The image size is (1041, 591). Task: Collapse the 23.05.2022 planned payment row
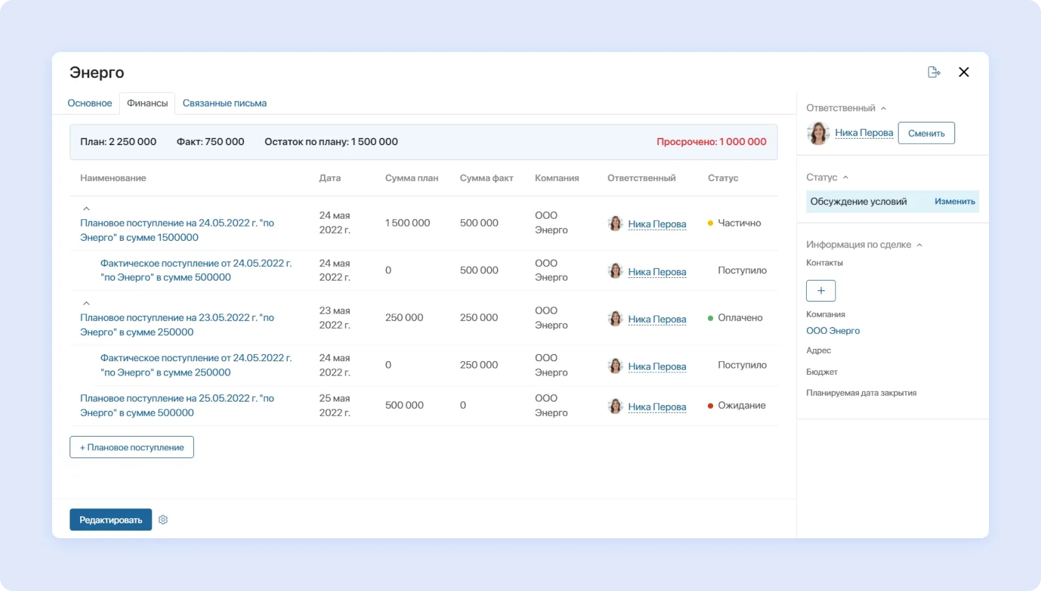(87, 303)
